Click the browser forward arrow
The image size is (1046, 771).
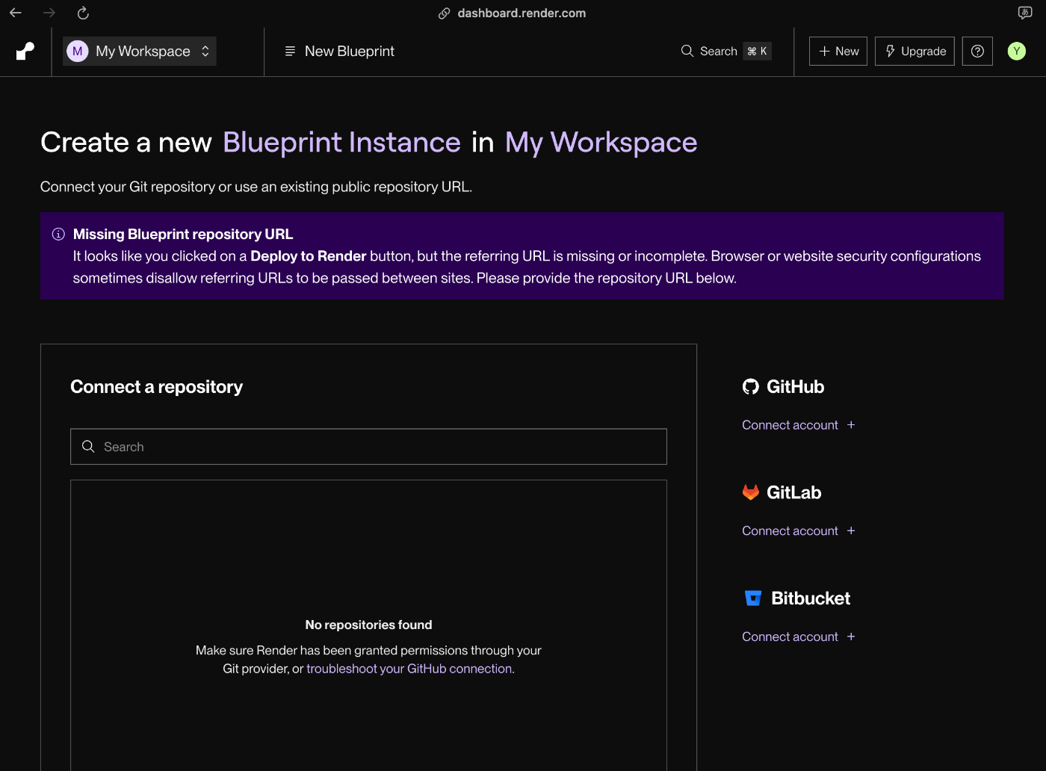pyautogui.click(x=49, y=13)
